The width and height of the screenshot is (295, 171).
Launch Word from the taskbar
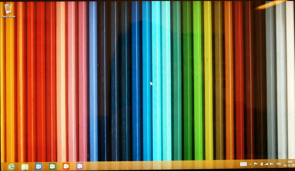(x=38, y=166)
